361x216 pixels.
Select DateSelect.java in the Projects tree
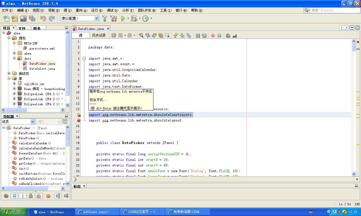[x=42, y=69]
